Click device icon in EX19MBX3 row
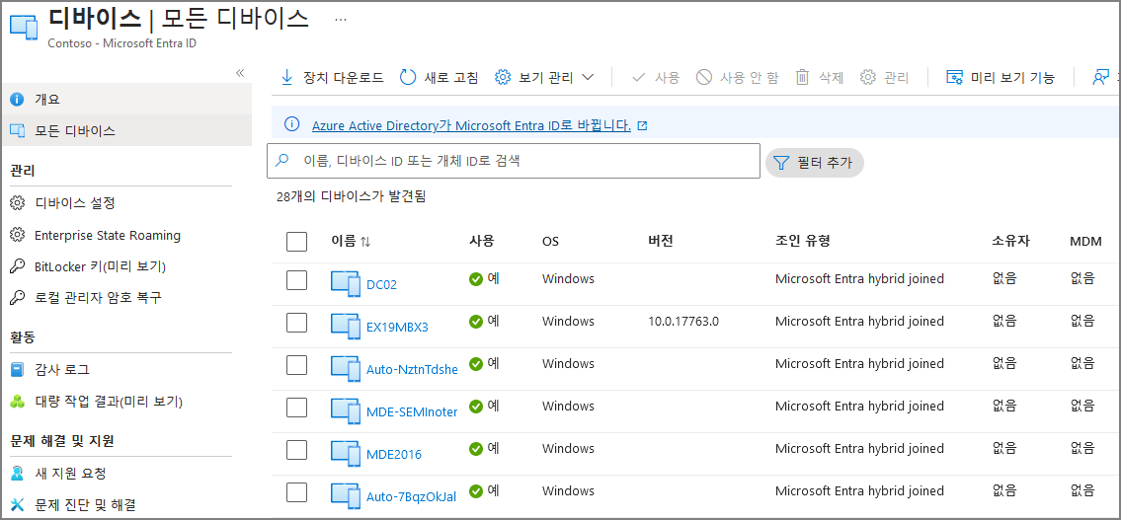This screenshot has height=520, width=1121. click(346, 326)
